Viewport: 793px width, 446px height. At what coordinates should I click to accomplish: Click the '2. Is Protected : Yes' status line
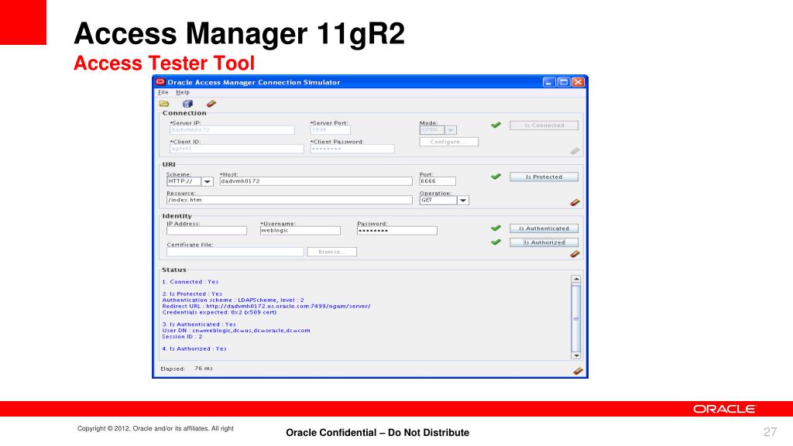(192, 293)
